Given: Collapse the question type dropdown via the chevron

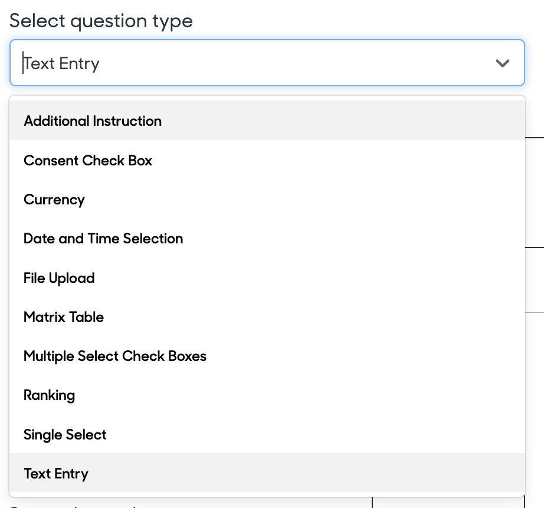Looking at the screenshot, I should pyautogui.click(x=503, y=63).
